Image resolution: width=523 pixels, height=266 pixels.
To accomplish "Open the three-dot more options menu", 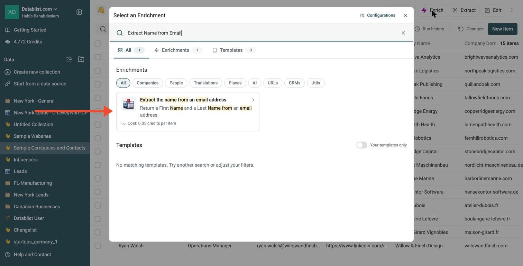I will (512, 10).
